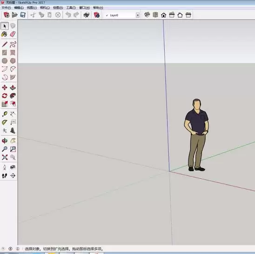This screenshot has height=254, width=255.
Task: Pick the Pie arc tool
Action: point(13,77)
